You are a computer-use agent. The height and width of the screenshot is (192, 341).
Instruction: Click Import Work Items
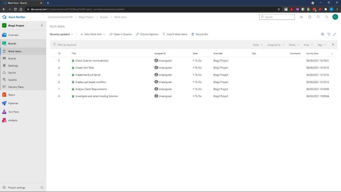tap(175, 34)
